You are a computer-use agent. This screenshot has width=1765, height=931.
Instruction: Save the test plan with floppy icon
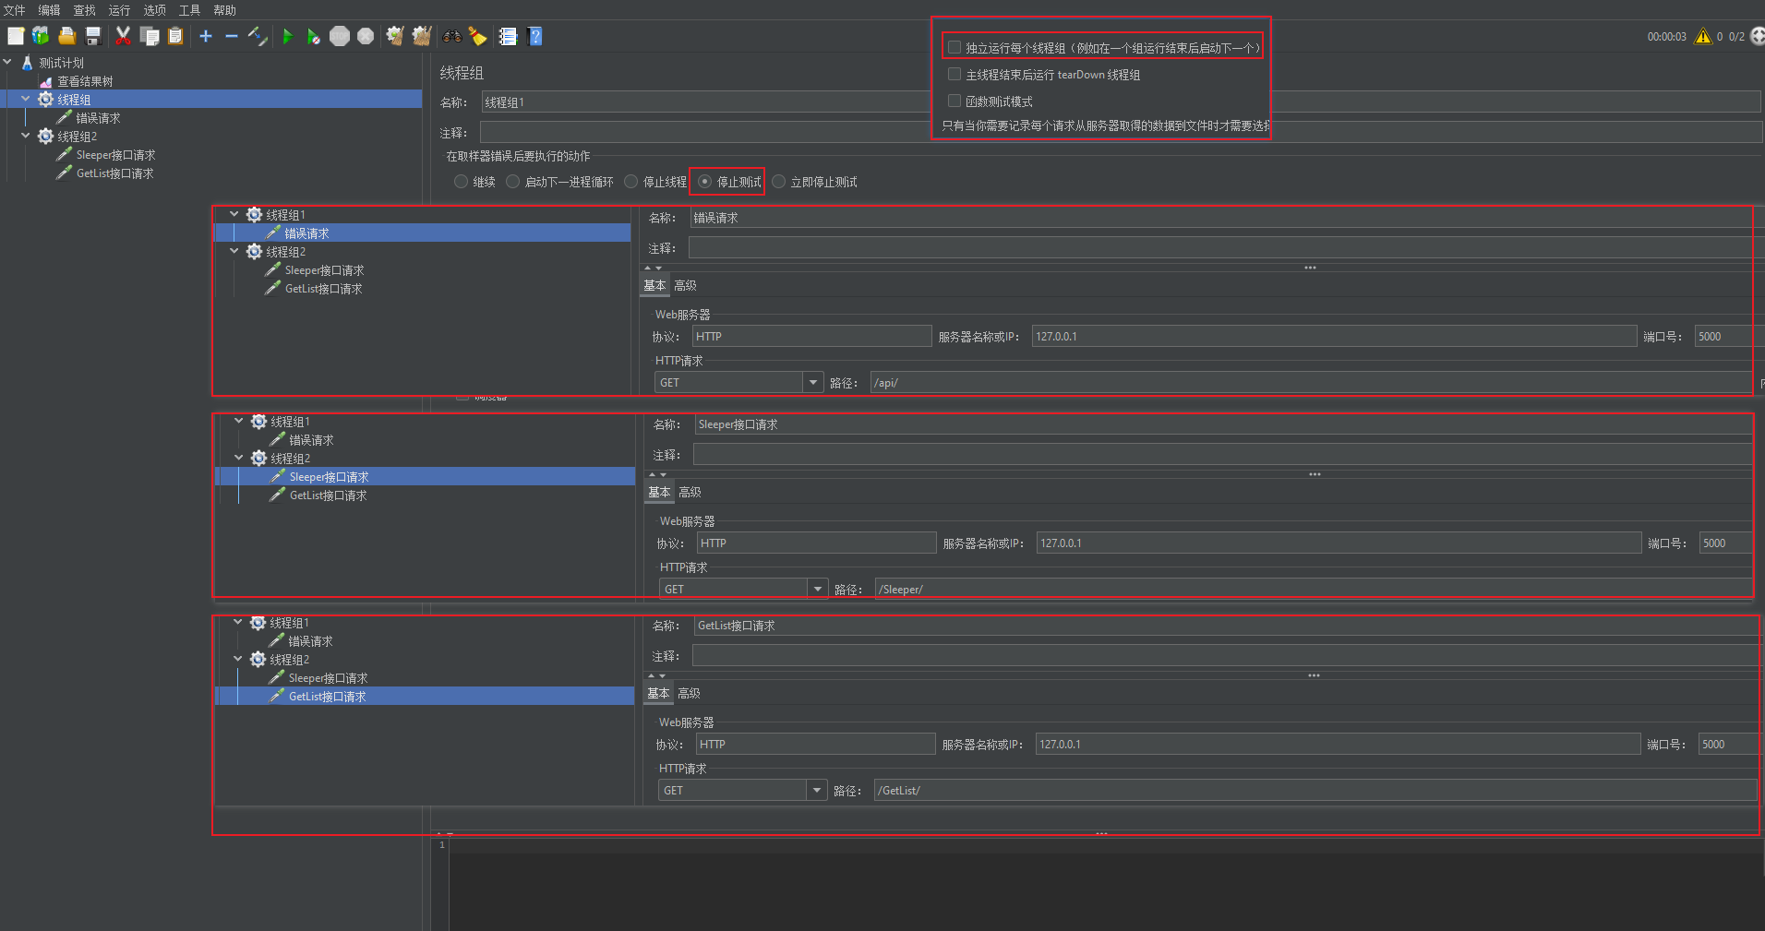pyautogui.click(x=93, y=36)
